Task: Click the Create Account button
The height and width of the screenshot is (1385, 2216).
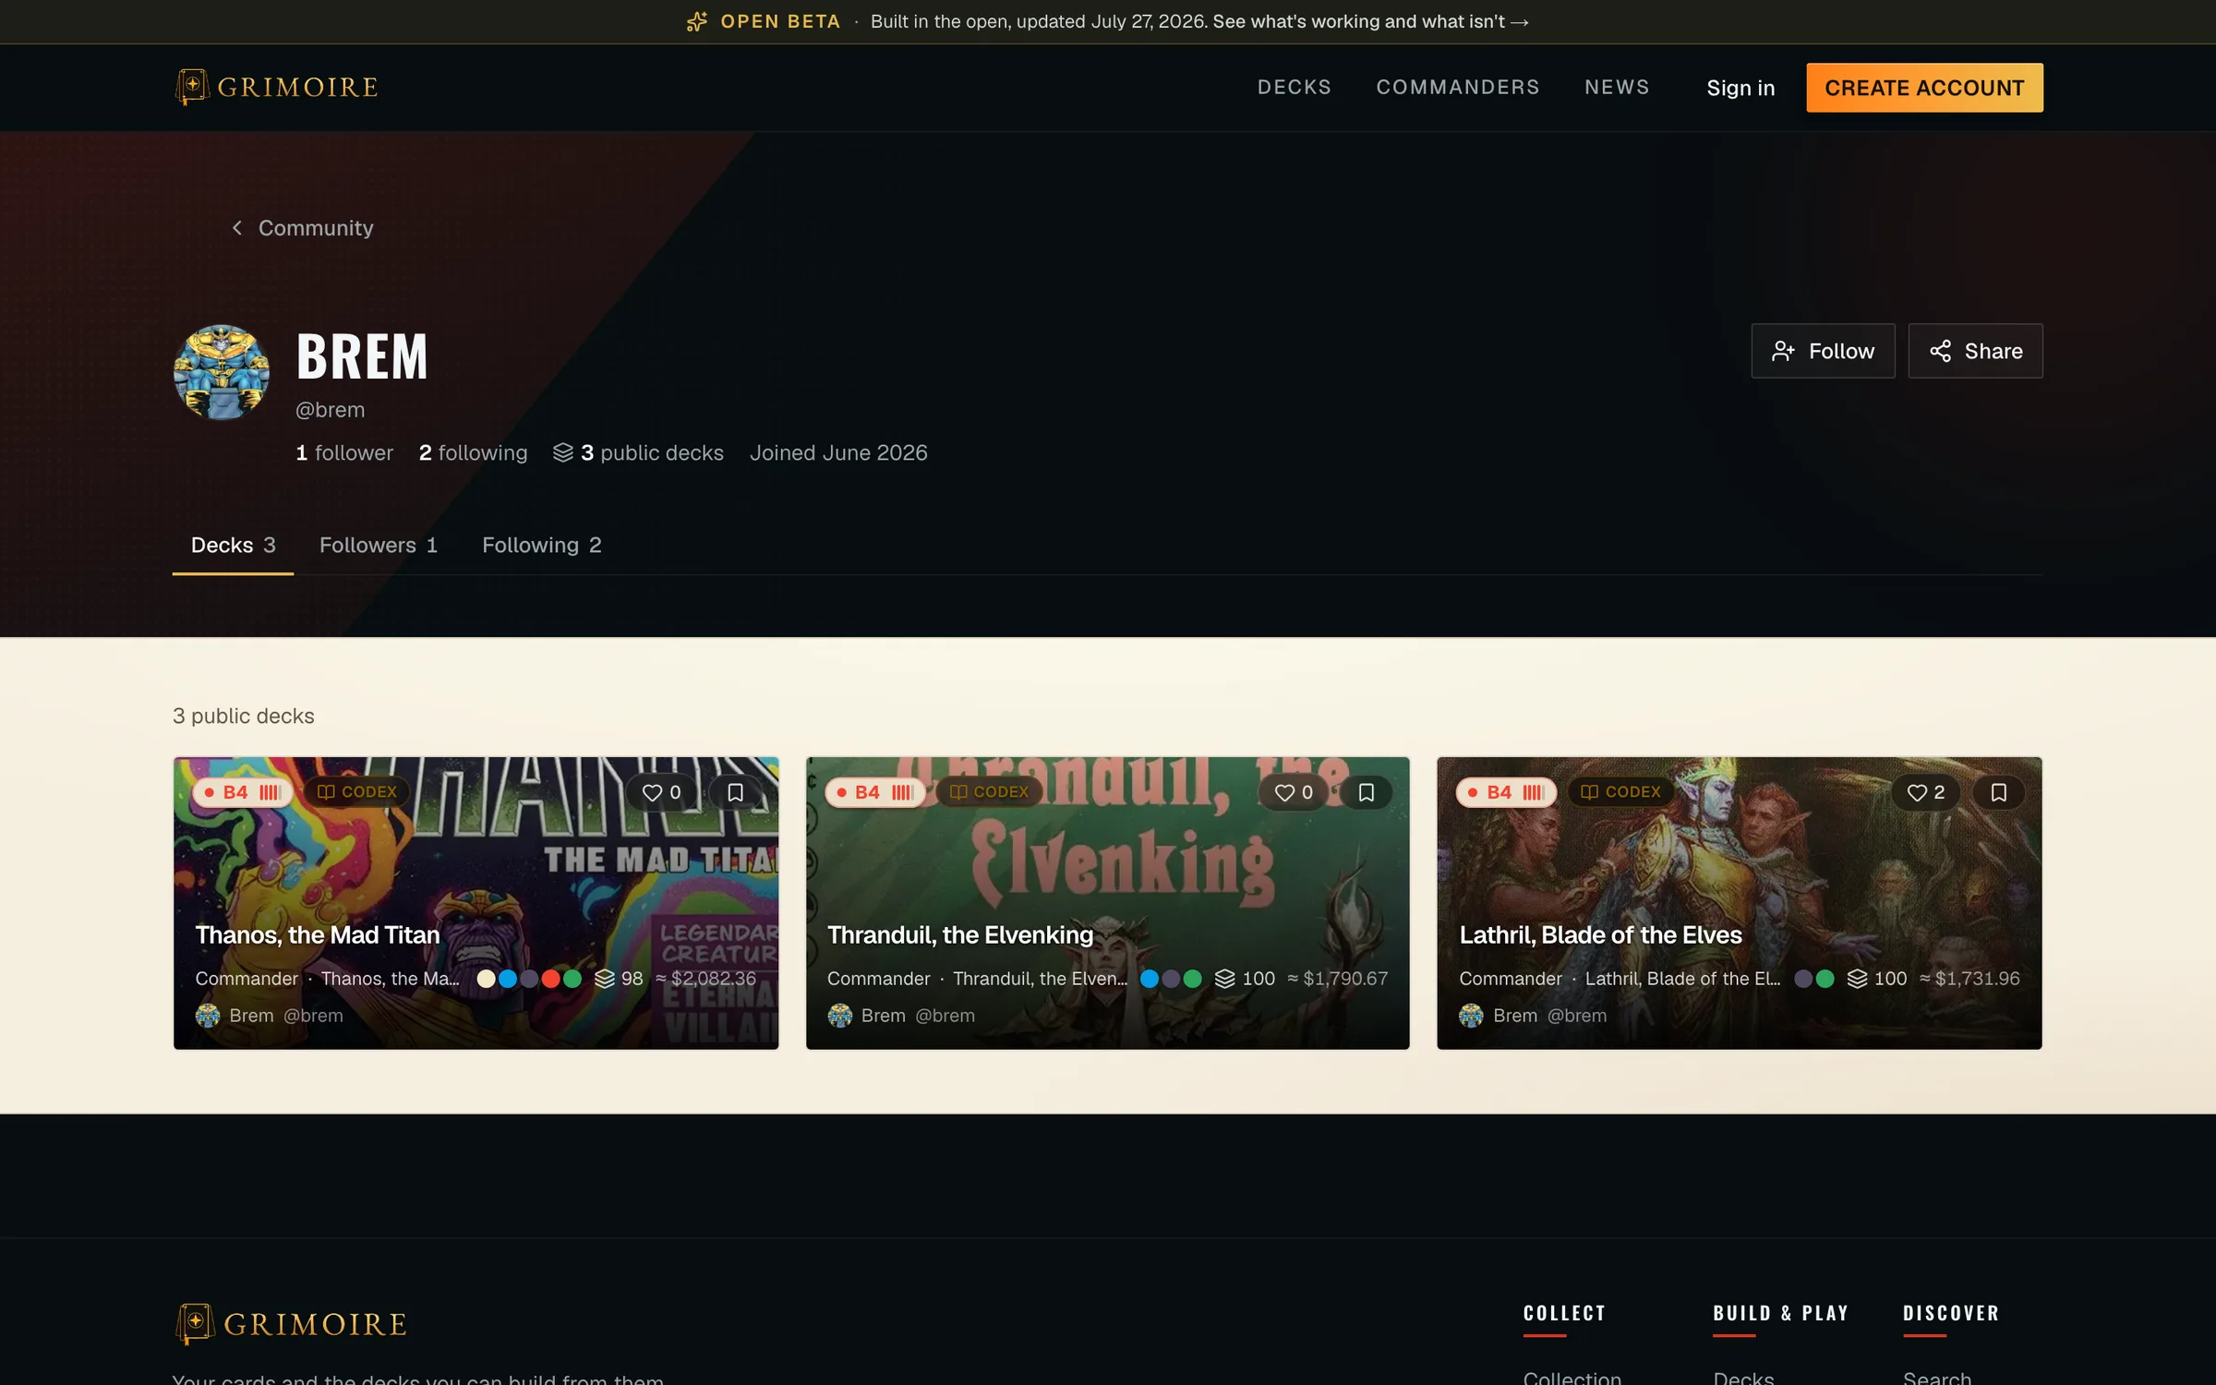Action: pos(1924,88)
